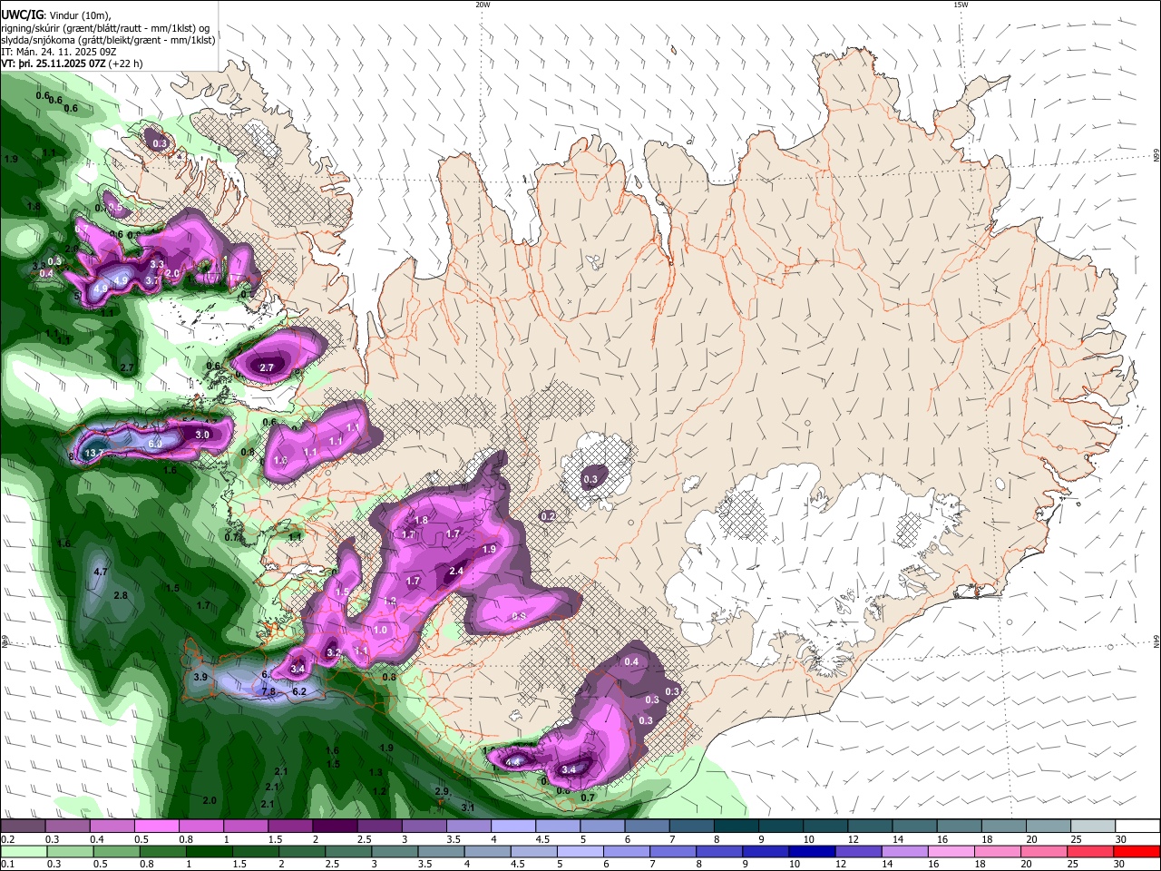Click the rigning/skúrir legend description line
This screenshot has height=871, width=1161.
pos(107,27)
